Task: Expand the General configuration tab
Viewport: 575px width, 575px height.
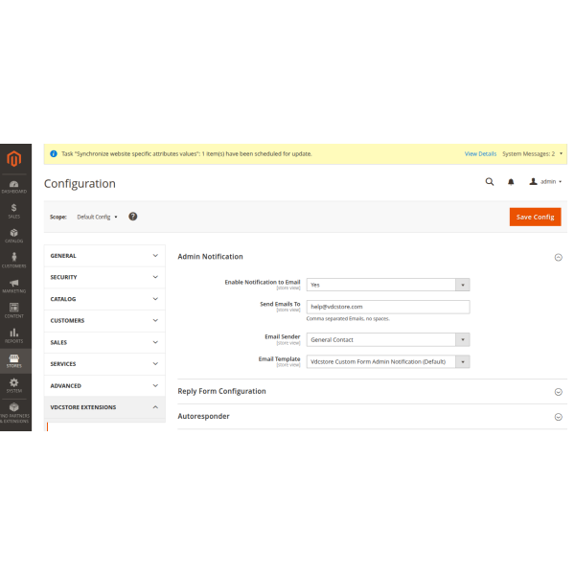Action: [x=104, y=256]
